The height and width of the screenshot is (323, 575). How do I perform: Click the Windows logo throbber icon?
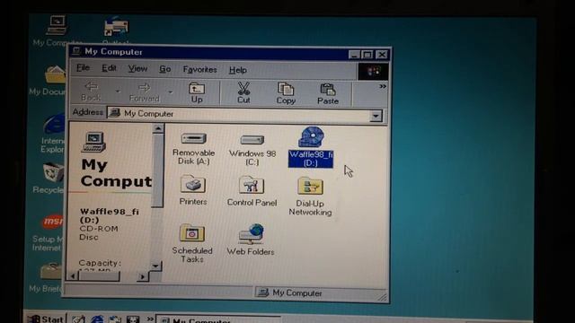click(x=373, y=72)
